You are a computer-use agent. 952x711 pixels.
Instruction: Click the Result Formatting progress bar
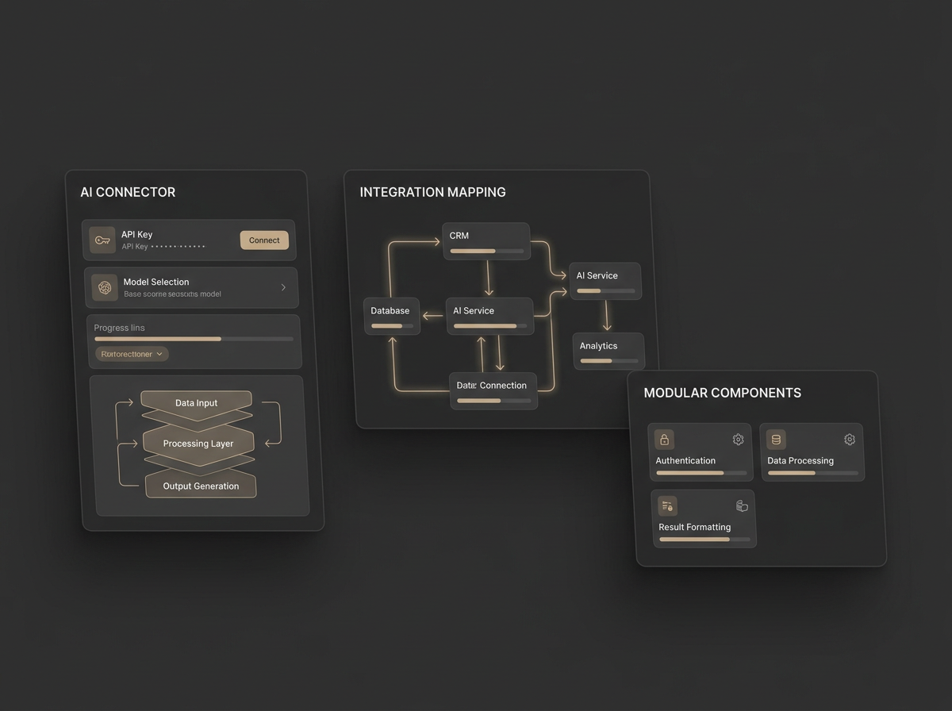click(x=704, y=540)
